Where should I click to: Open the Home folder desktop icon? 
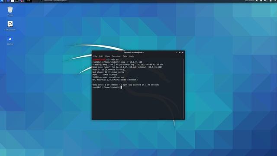(10, 41)
